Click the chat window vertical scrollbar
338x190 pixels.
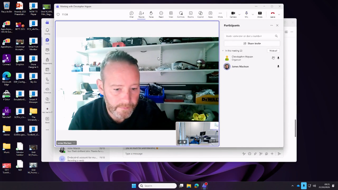(x=295, y=128)
